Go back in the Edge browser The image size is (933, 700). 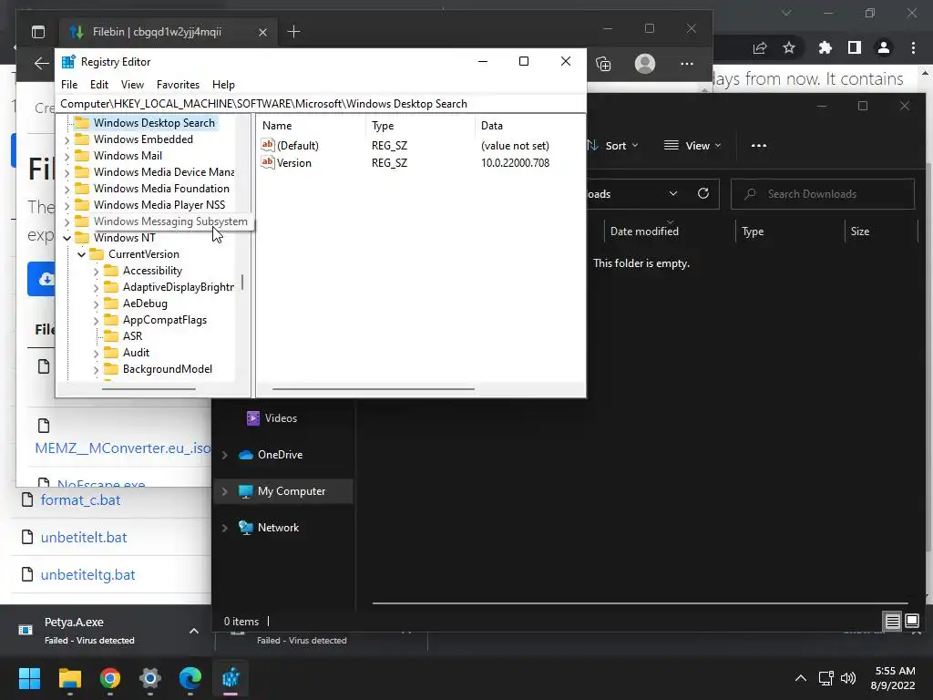(x=42, y=63)
